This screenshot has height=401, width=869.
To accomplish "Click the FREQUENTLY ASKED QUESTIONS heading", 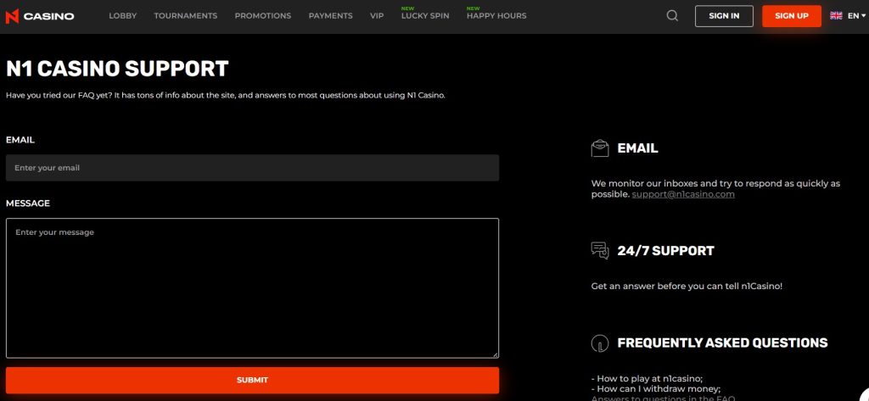I will tap(722, 343).
